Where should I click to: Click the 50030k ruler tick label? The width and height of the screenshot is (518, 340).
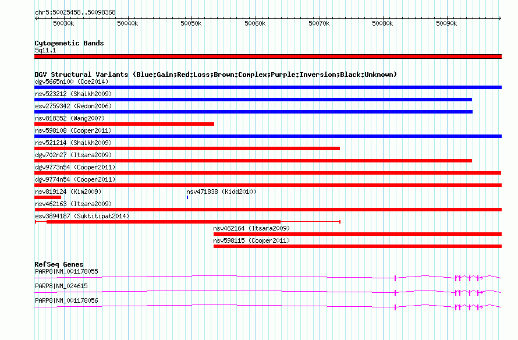point(64,24)
